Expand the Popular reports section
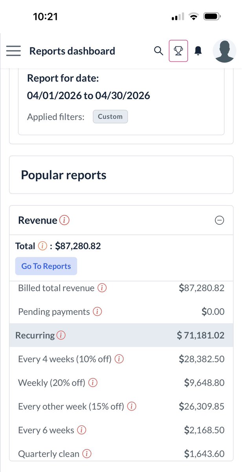Screen dimensions: 242x472 click(x=63, y=174)
